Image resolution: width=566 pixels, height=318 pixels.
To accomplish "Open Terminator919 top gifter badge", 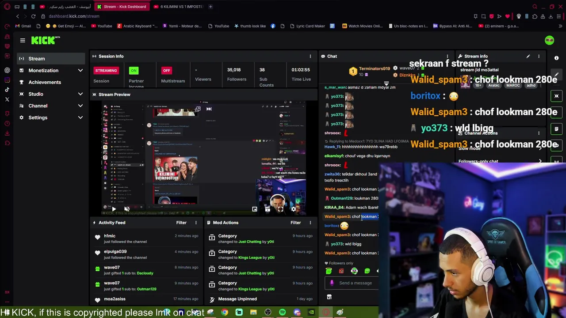I will 352,72.
